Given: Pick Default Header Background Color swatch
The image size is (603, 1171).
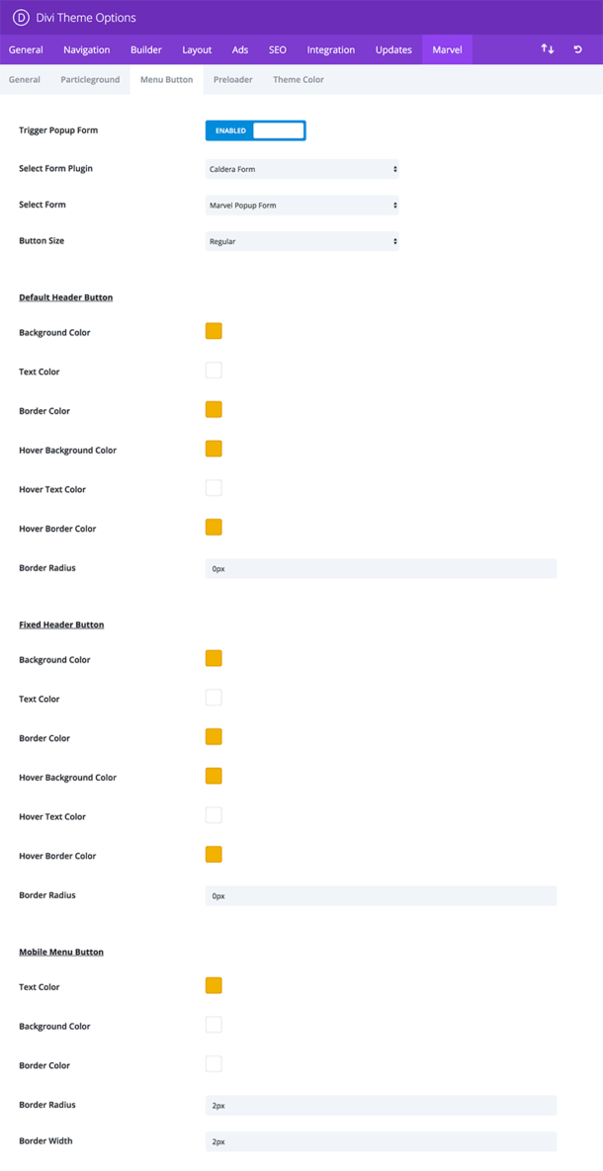Looking at the screenshot, I should click(214, 331).
